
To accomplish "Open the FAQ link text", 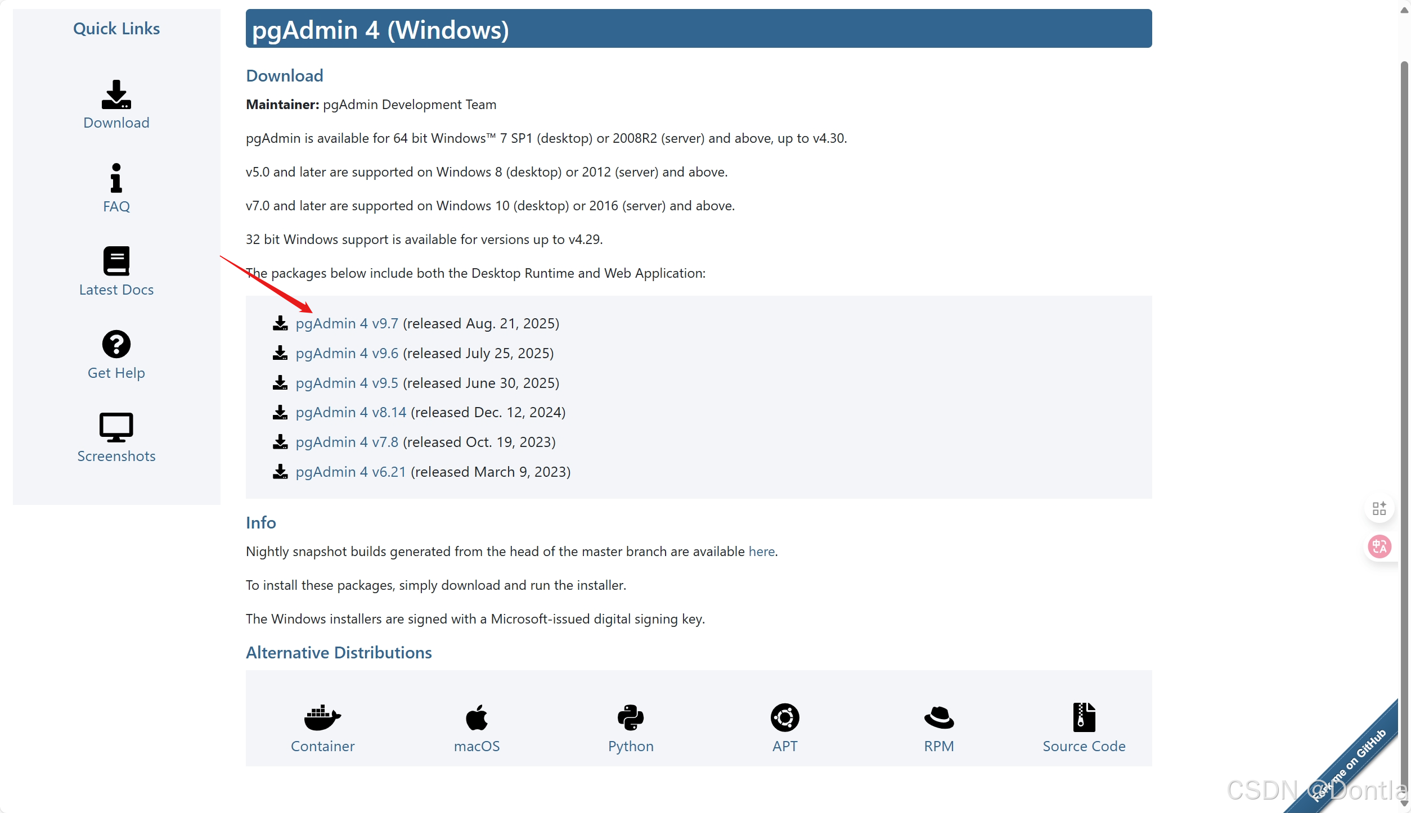I will (x=116, y=206).
